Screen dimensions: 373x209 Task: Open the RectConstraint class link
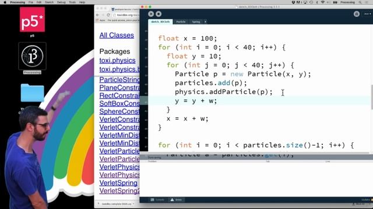coord(119,95)
